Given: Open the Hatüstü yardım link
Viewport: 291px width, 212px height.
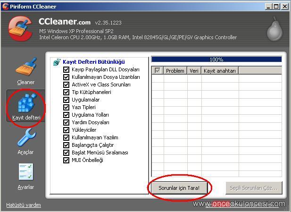Looking at the screenshot, I should click(24, 205).
